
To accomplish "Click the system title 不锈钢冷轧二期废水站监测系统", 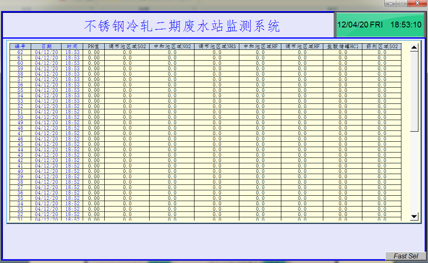I will [182, 26].
